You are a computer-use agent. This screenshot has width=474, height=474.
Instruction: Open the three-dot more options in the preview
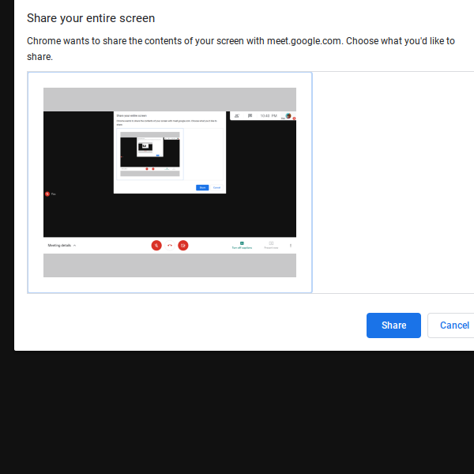tap(290, 246)
